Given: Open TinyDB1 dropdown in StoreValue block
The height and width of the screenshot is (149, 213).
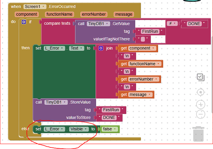Looking at the screenshot, I should pos(56,102).
